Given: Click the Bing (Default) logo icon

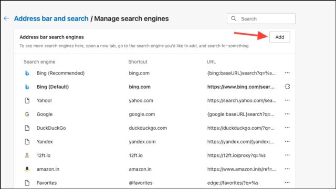Looking at the screenshot, I should 27,87.
